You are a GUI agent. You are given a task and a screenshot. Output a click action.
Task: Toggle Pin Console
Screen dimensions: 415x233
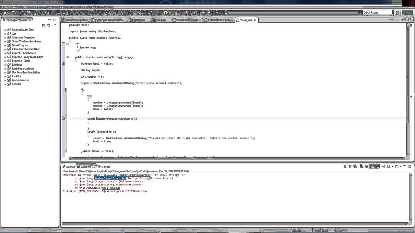pyautogui.click(x=383, y=166)
